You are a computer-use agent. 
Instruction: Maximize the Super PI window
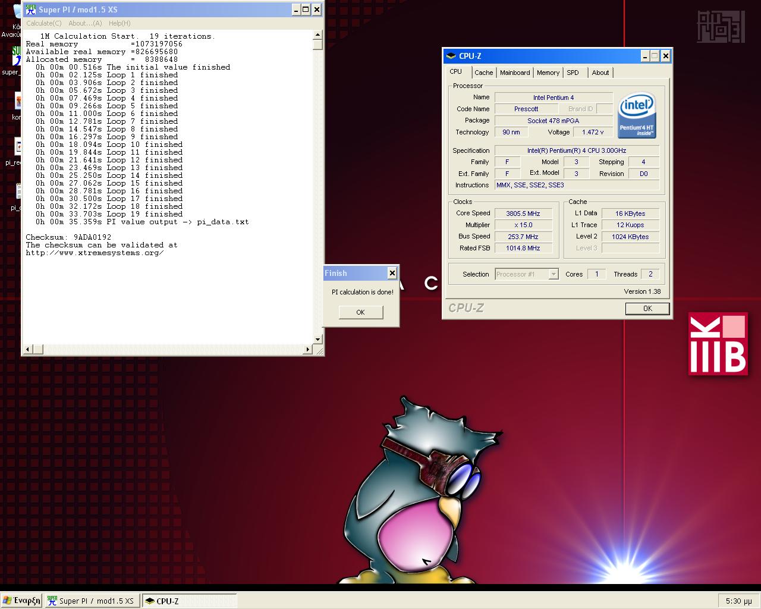[306, 10]
